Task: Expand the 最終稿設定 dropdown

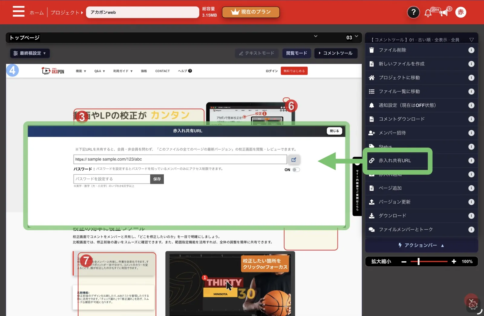Action: 30,53
